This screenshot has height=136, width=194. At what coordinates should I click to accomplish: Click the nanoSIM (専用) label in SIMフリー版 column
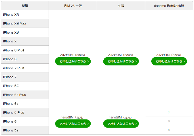click(x=72, y=117)
